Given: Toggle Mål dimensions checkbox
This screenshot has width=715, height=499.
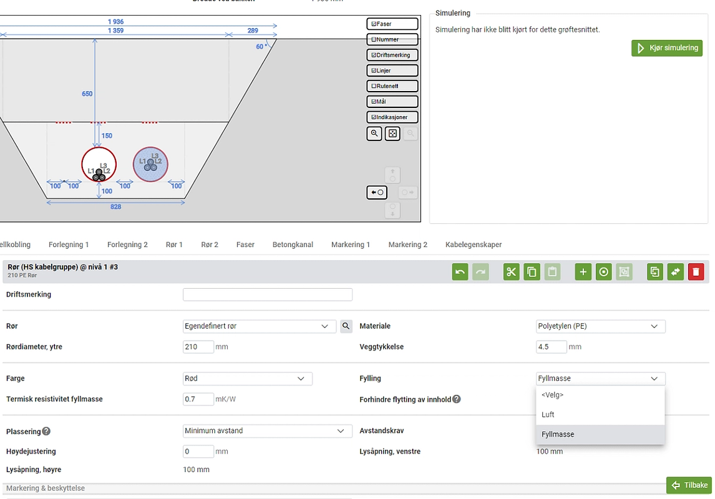Looking at the screenshot, I should 392,101.
